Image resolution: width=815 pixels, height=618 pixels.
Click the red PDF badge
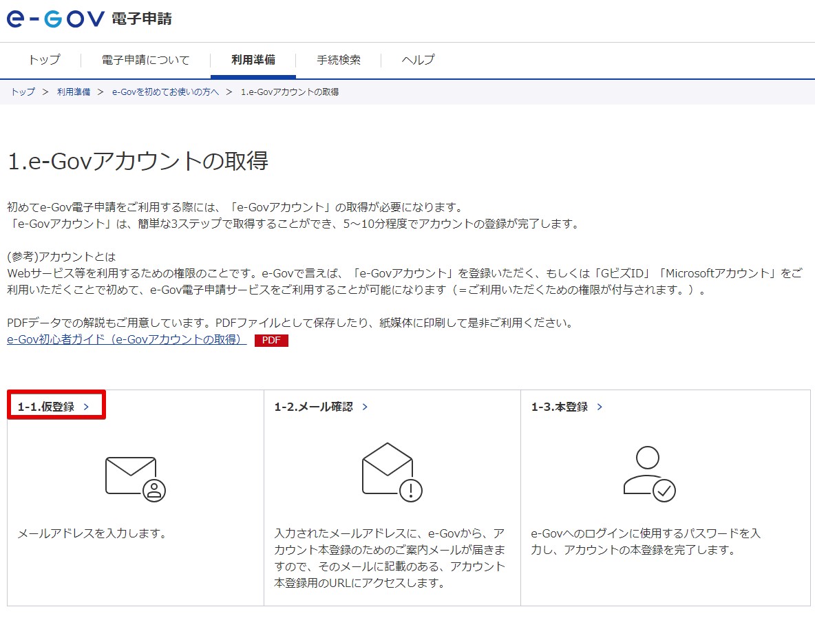pyautogui.click(x=271, y=341)
